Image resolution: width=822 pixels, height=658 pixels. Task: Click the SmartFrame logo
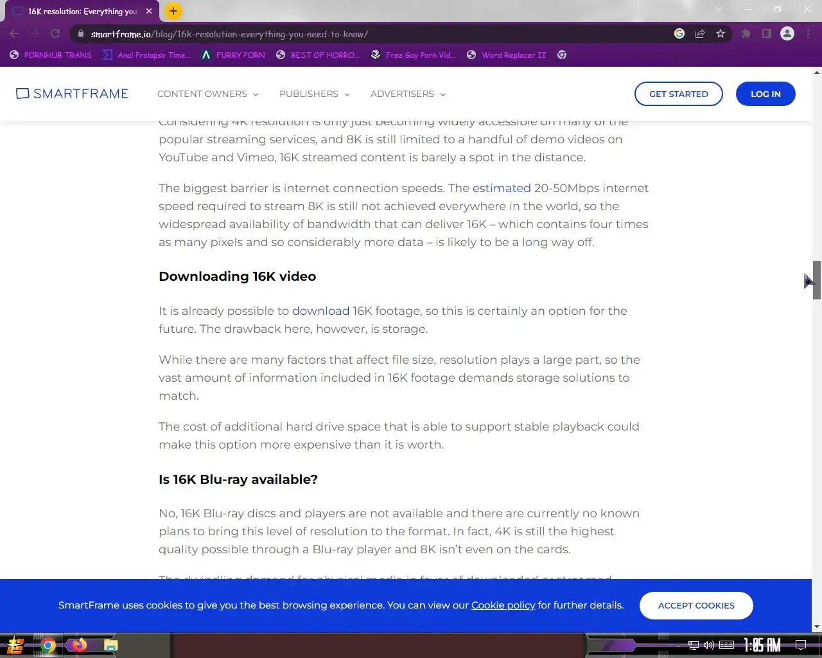point(72,94)
